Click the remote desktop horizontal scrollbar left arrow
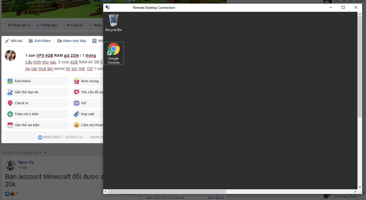This screenshot has width=366, height=200. coord(106,191)
